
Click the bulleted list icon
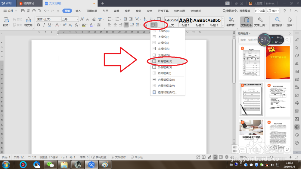(x=110, y=19)
